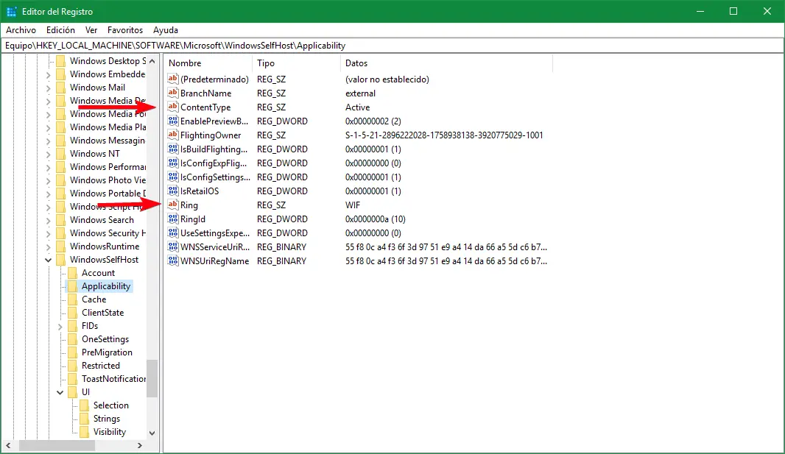Click the Account folder icon
Screen dimensions: 785x454
click(72, 273)
